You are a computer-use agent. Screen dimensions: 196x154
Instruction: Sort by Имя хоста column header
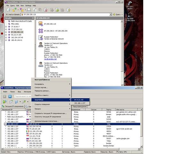click(126, 109)
